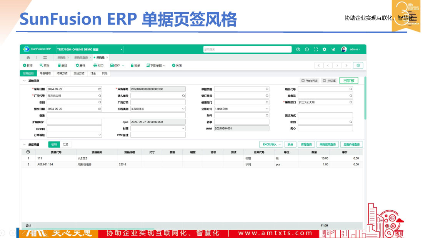This screenshot has height=238, width=423.
Task: Click the 库存查询 button
Action: tap(306, 145)
